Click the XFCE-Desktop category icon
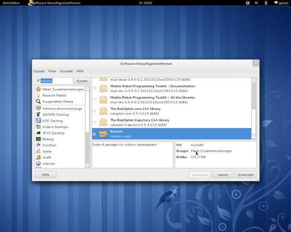 coord(38,132)
